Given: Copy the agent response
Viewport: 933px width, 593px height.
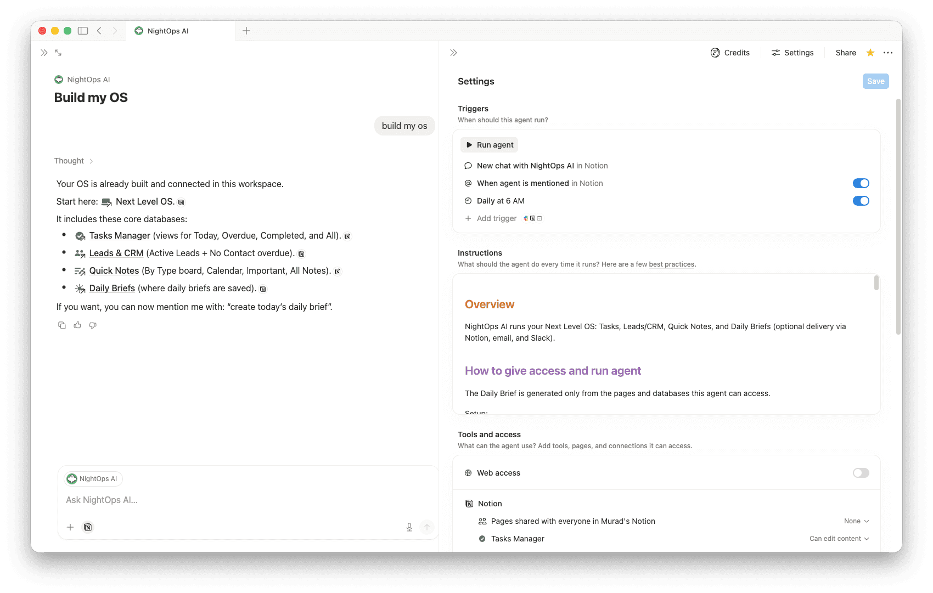Looking at the screenshot, I should tap(62, 325).
